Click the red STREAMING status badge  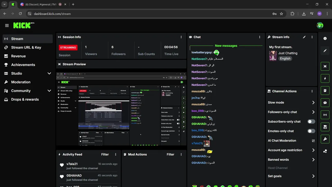(68, 48)
